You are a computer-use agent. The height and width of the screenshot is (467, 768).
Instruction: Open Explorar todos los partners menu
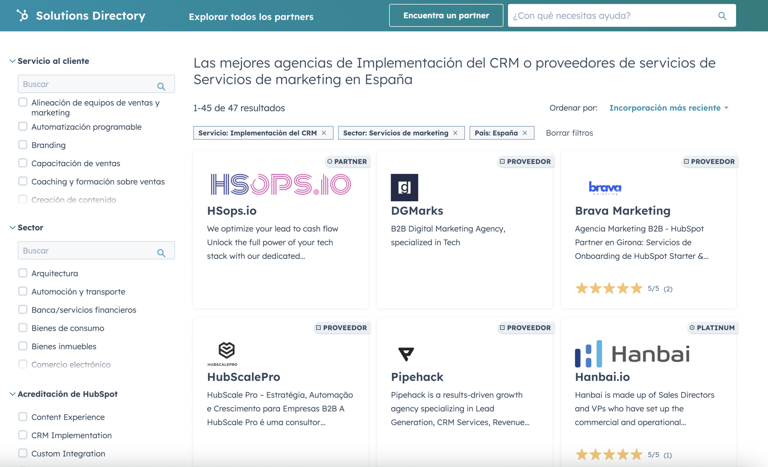click(251, 16)
